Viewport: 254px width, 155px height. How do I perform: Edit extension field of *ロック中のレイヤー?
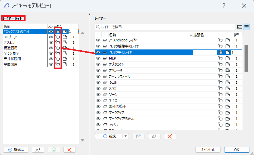click(x=205, y=52)
